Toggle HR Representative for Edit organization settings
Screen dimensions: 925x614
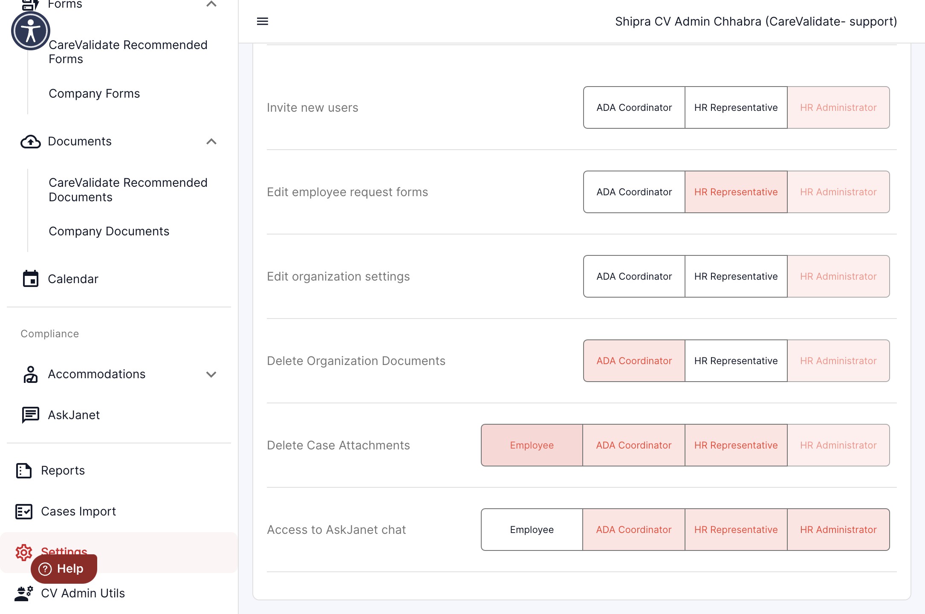[x=736, y=276]
